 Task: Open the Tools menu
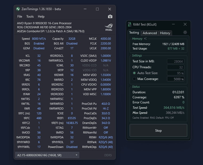[x=30, y=17]
